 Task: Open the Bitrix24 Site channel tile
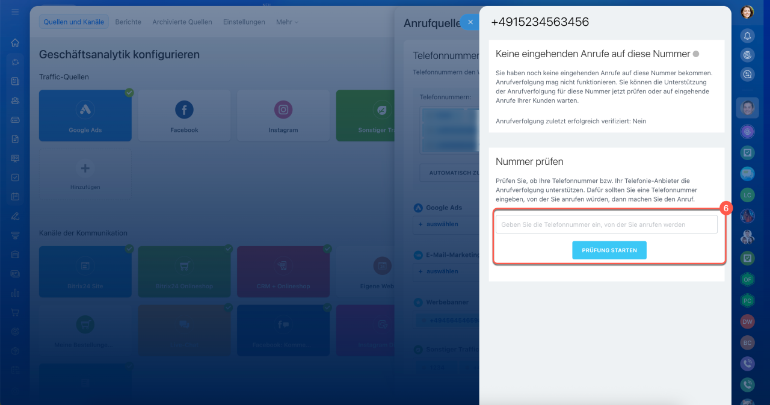pos(85,271)
